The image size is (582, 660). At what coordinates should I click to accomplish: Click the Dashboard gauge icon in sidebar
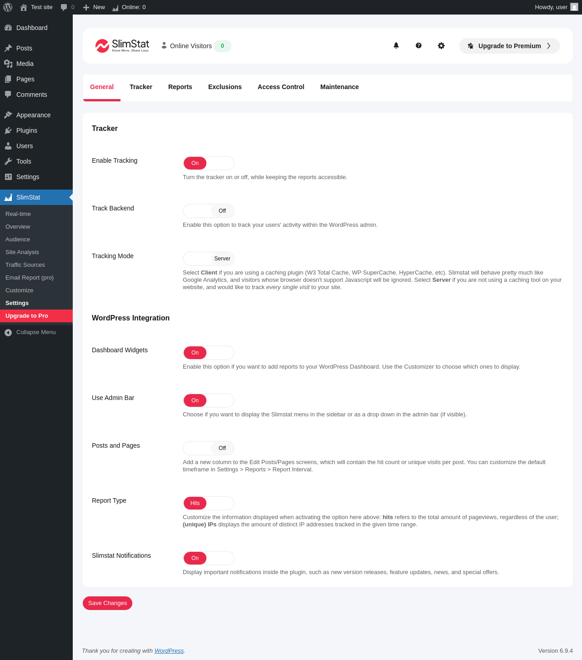click(x=8, y=28)
